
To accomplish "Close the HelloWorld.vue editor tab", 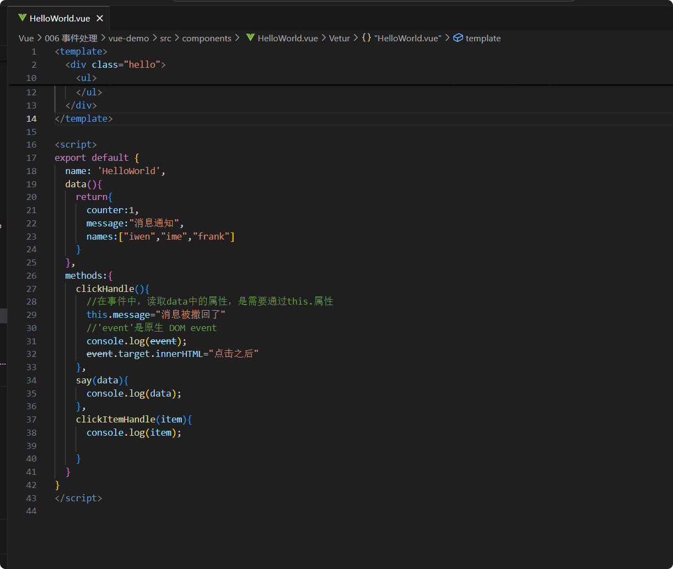I will pyautogui.click(x=100, y=18).
